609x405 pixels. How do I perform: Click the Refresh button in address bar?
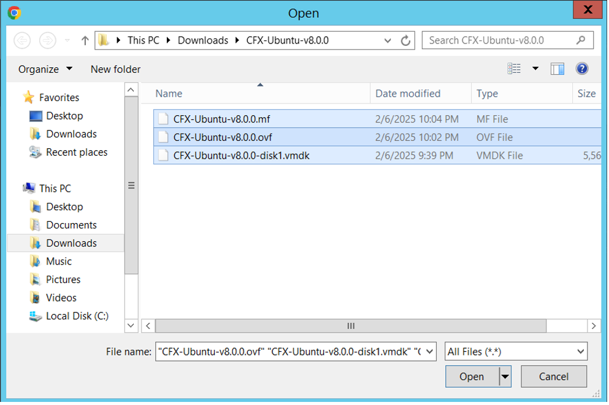405,41
